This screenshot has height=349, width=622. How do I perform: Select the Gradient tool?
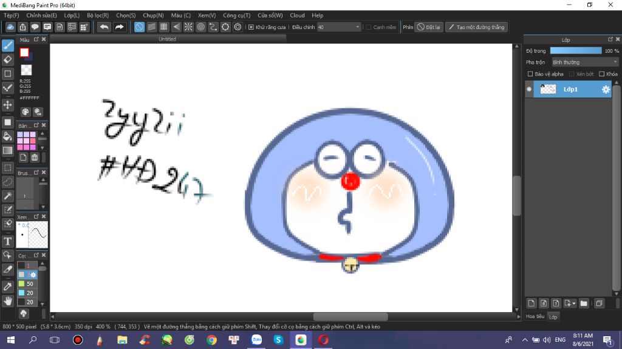(x=7, y=151)
